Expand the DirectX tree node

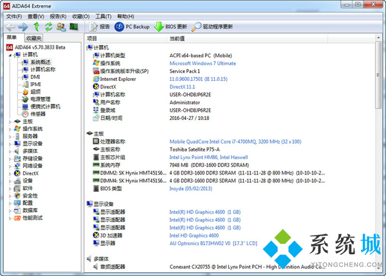[x=10, y=173]
